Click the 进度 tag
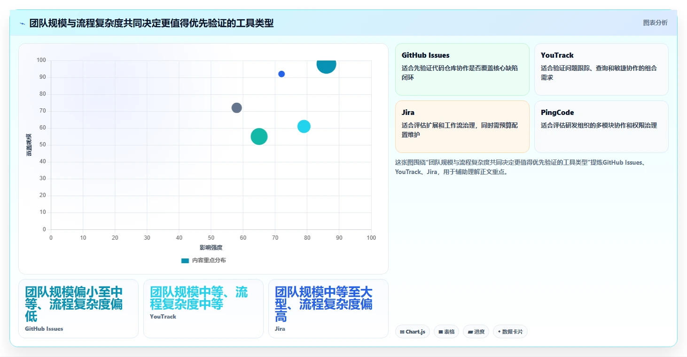The width and height of the screenshot is (687, 357). pos(476,332)
